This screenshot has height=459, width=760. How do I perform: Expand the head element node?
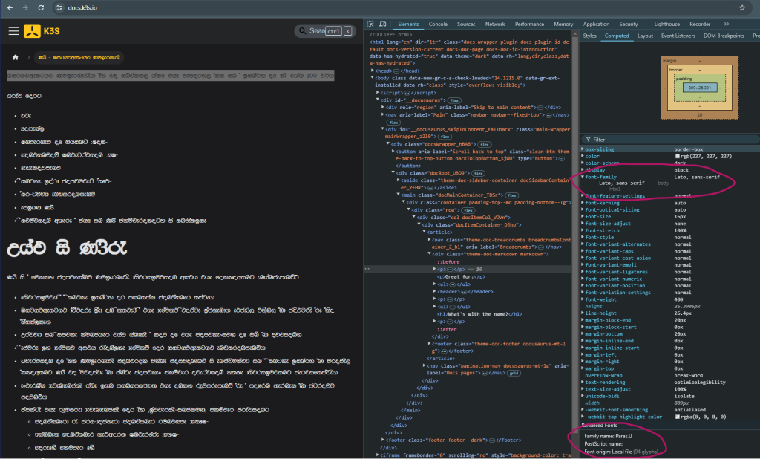tap(372, 71)
